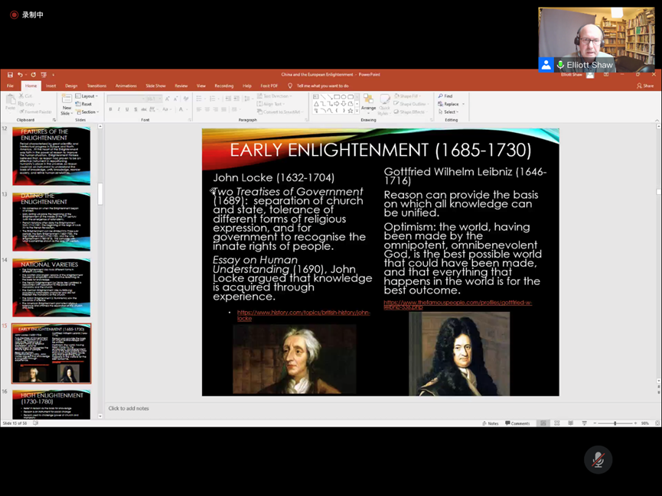Toggle the Comments pane

coord(517,423)
